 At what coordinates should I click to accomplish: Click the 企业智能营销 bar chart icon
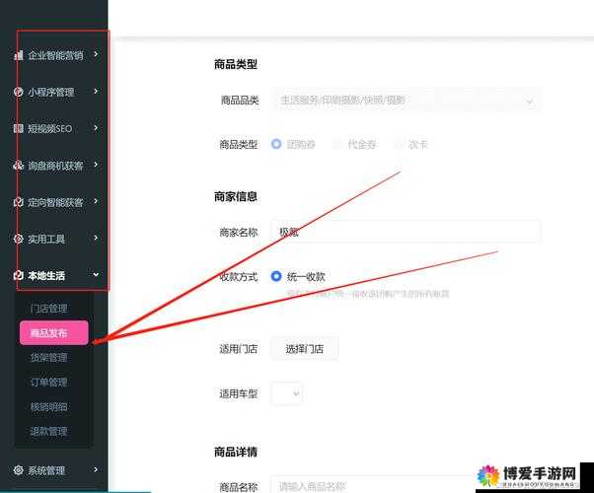[x=18, y=55]
